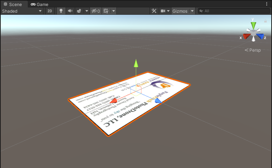Open the search type magnifier dropdown
The image size is (272, 168).
tap(201, 11)
